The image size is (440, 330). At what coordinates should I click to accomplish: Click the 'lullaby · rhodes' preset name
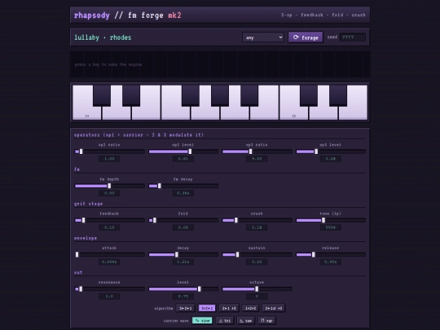click(103, 37)
